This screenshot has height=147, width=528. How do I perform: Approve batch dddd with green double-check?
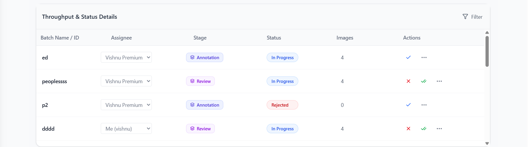point(424,129)
